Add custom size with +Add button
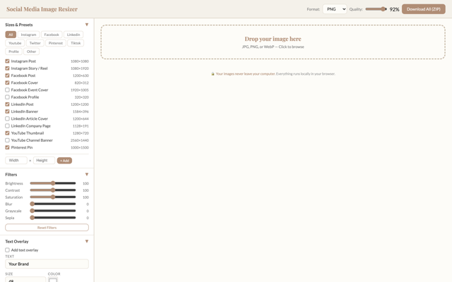452x282 pixels. pos(64,161)
